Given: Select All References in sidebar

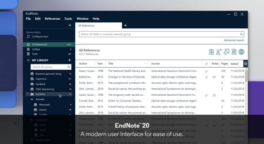Looking at the screenshot, I should 49,44.
